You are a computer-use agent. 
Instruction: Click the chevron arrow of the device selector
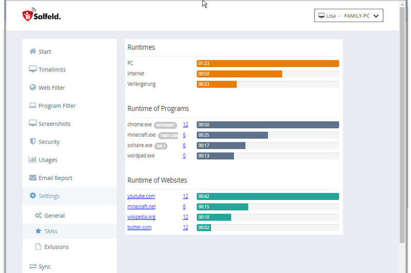pyautogui.click(x=376, y=16)
